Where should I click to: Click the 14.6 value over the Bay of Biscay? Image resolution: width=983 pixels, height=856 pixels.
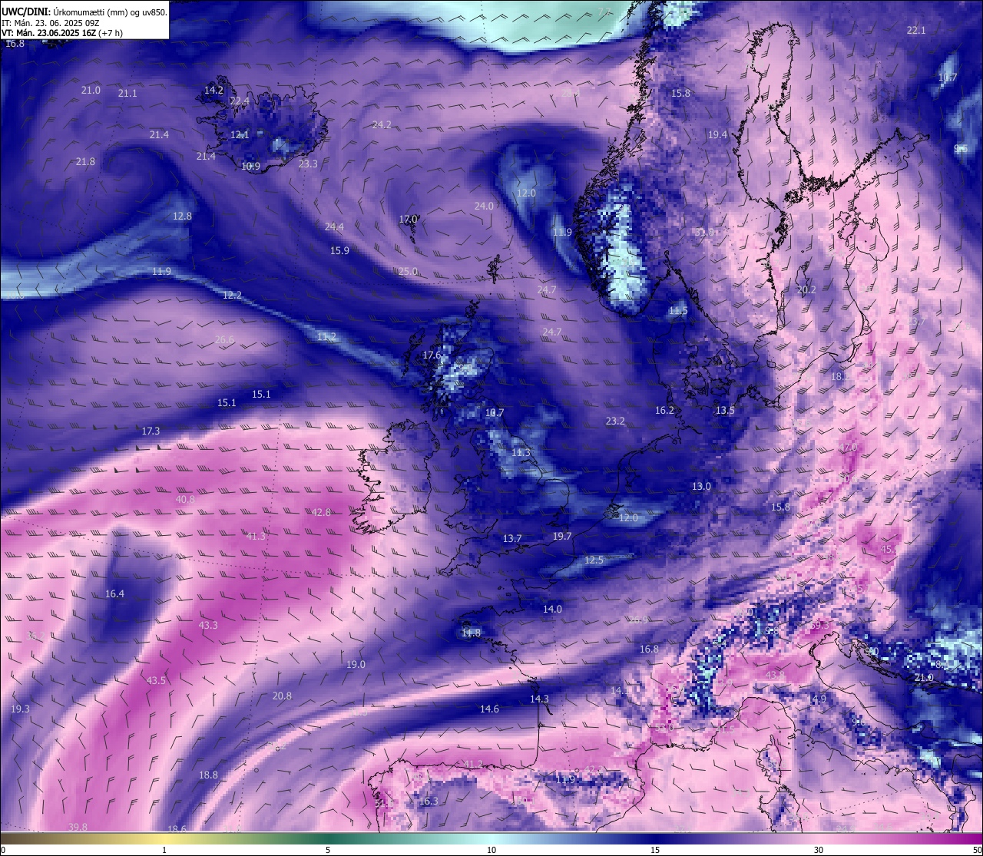pyautogui.click(x=489, y=709)
